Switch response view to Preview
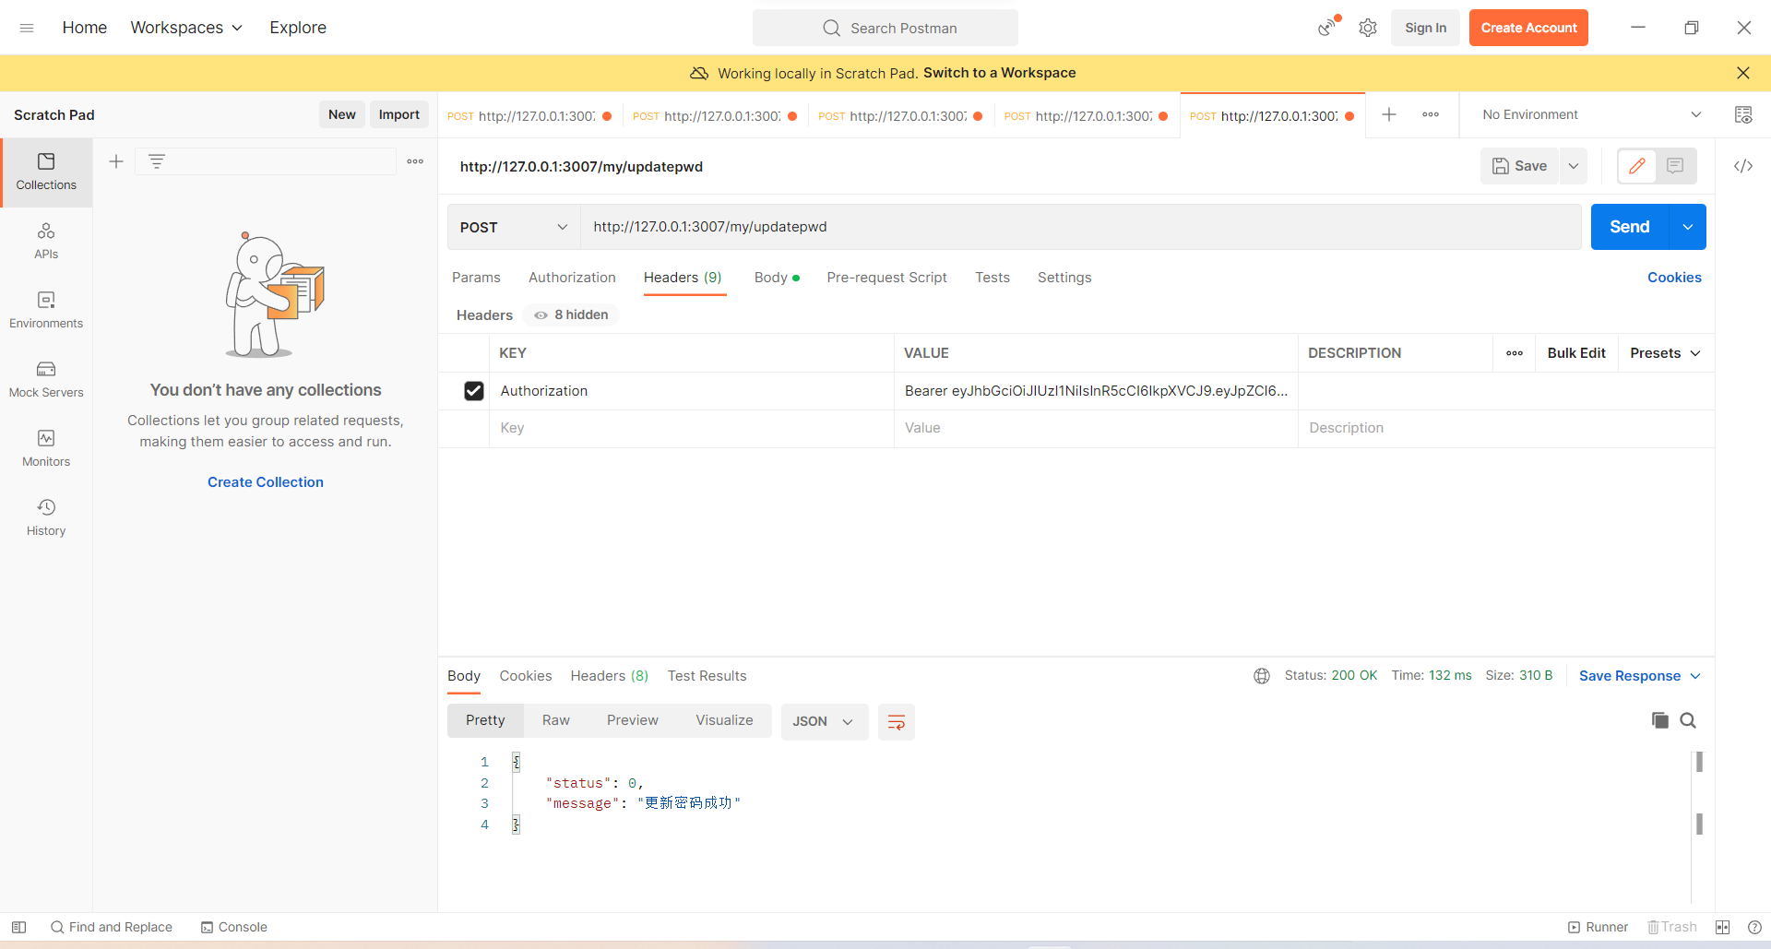This screenshot has height=949, width=1771. [x=633, y=720]
